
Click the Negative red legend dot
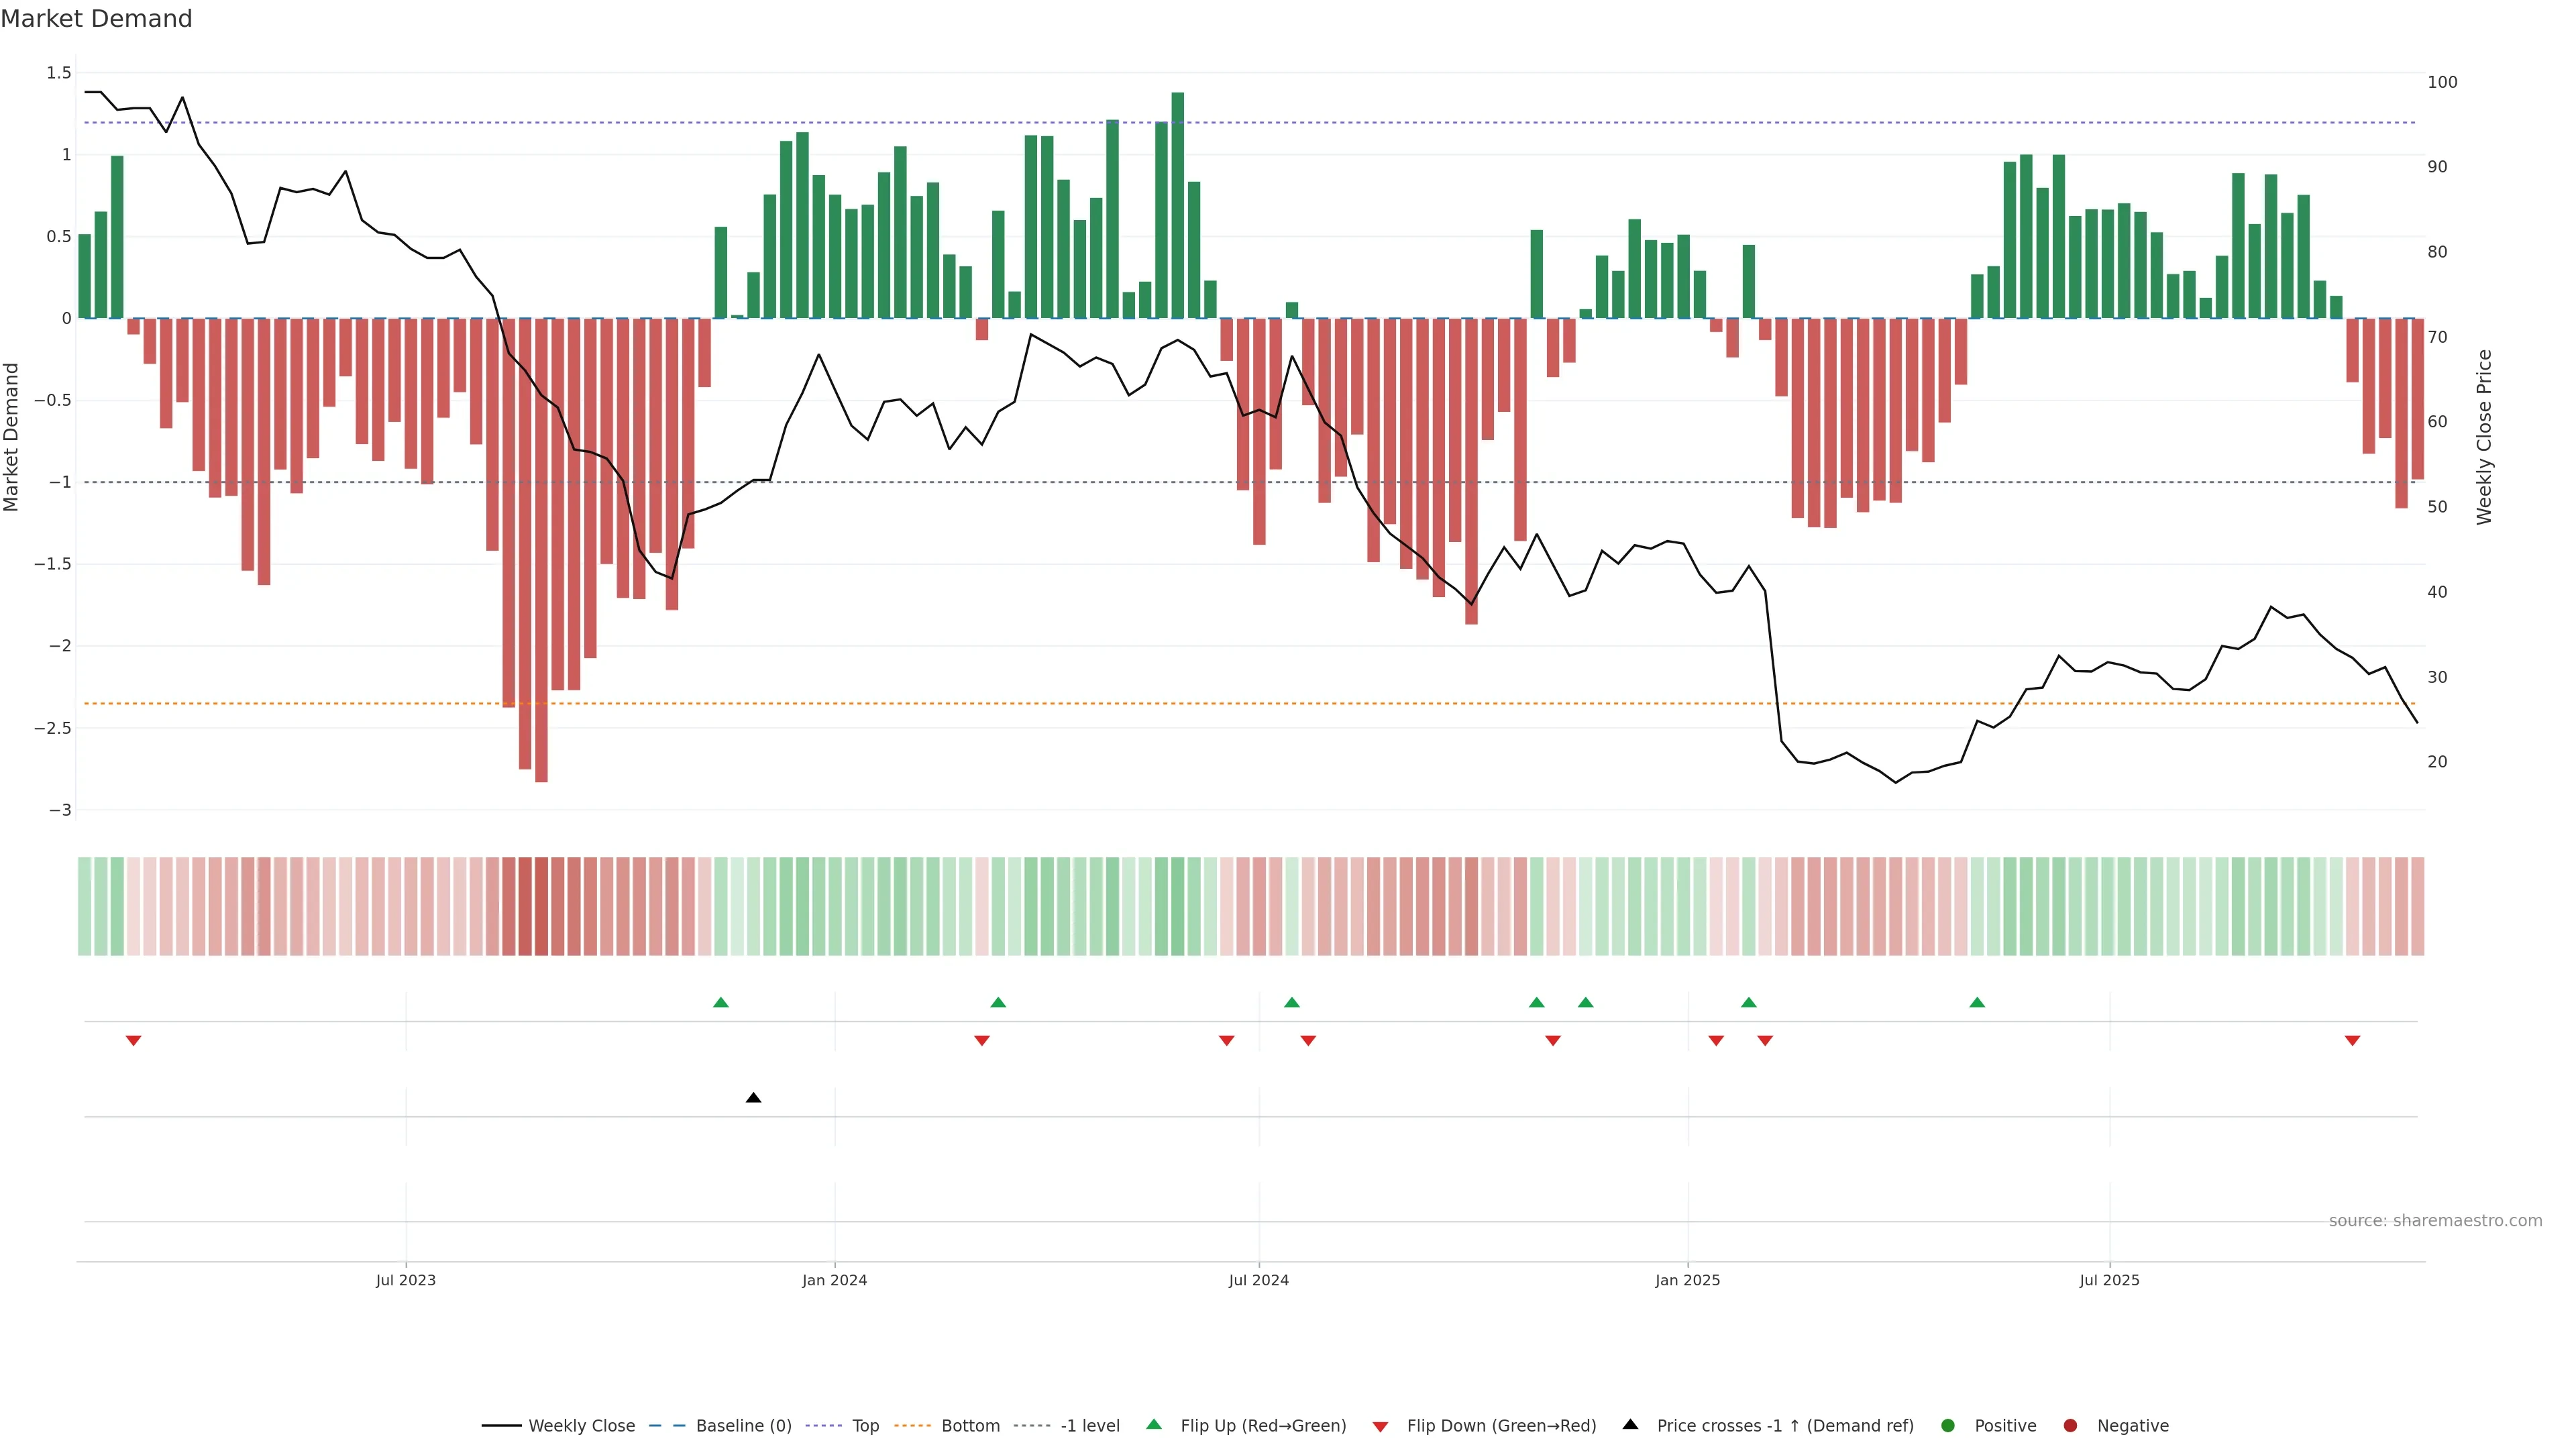(x=2070, y=1425)
